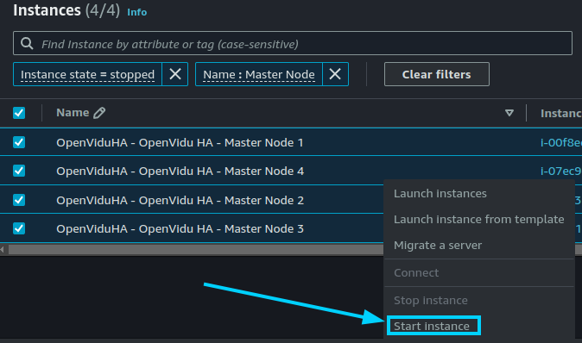Uncheck the Master Node 2 checkbox
582x343 pixels.
19,200
